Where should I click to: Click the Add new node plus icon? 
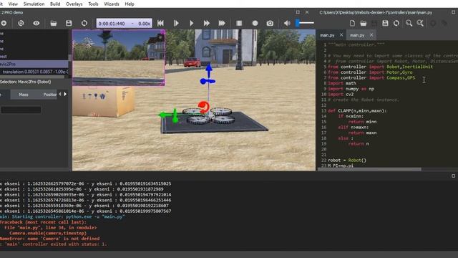[x=4, y=23]
